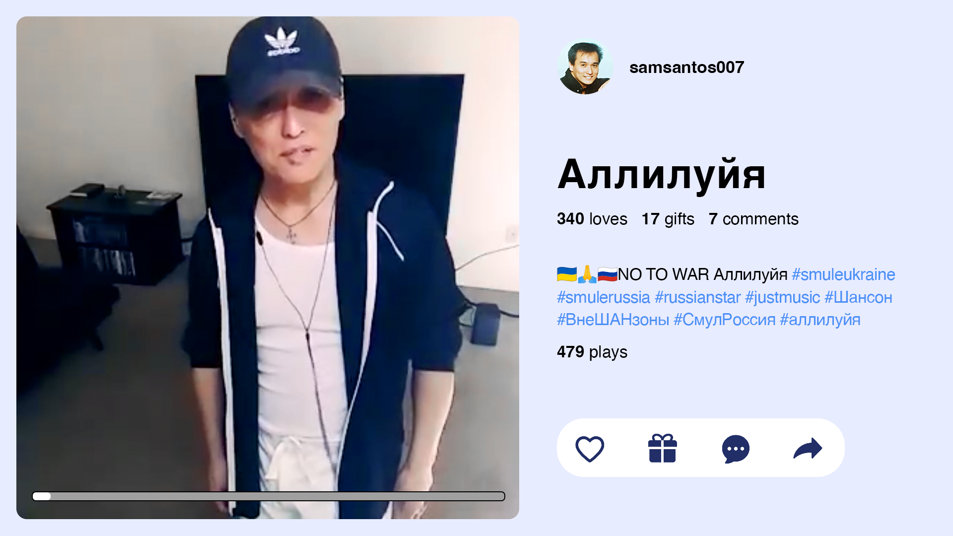Image resolution: width=953 pixels, height=536 pixels.
Task: Seek to the middle of playback progress bar
Action: (269, 496)
